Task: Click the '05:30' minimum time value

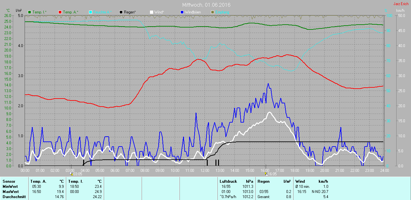Action: point(37,187)
